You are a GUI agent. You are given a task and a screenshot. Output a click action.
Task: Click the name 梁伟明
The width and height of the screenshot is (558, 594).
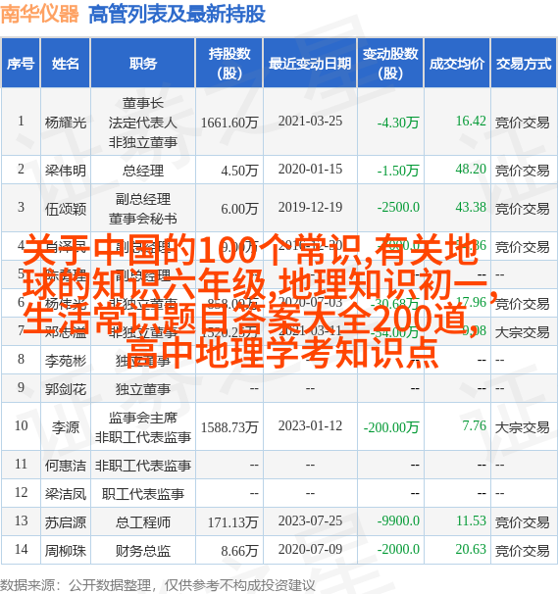[x=66, y=171]
